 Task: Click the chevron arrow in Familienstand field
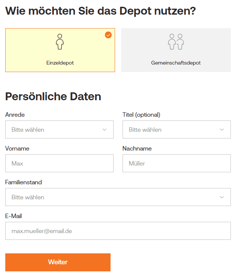pyautogui.click(x=222, y=197)
